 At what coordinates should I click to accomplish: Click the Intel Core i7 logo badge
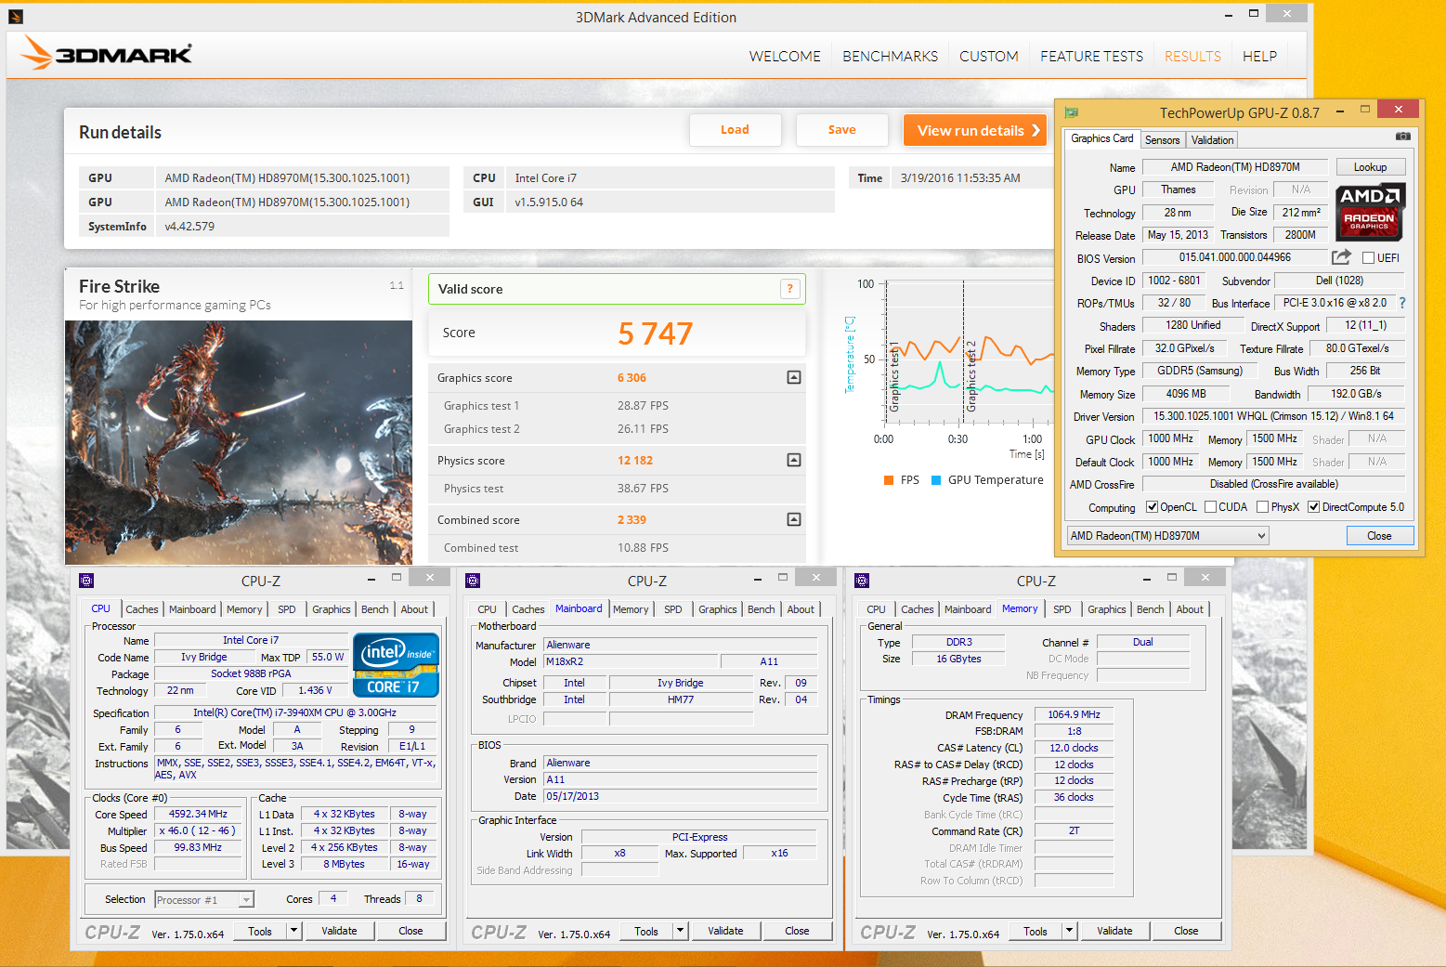[x=397, y=665]
